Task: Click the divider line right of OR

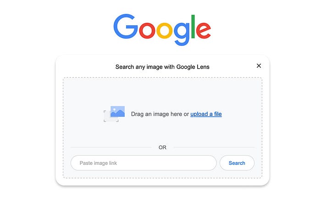Action: [x=214, y=147]
